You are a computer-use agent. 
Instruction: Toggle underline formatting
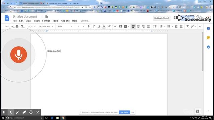click(99, 26)
